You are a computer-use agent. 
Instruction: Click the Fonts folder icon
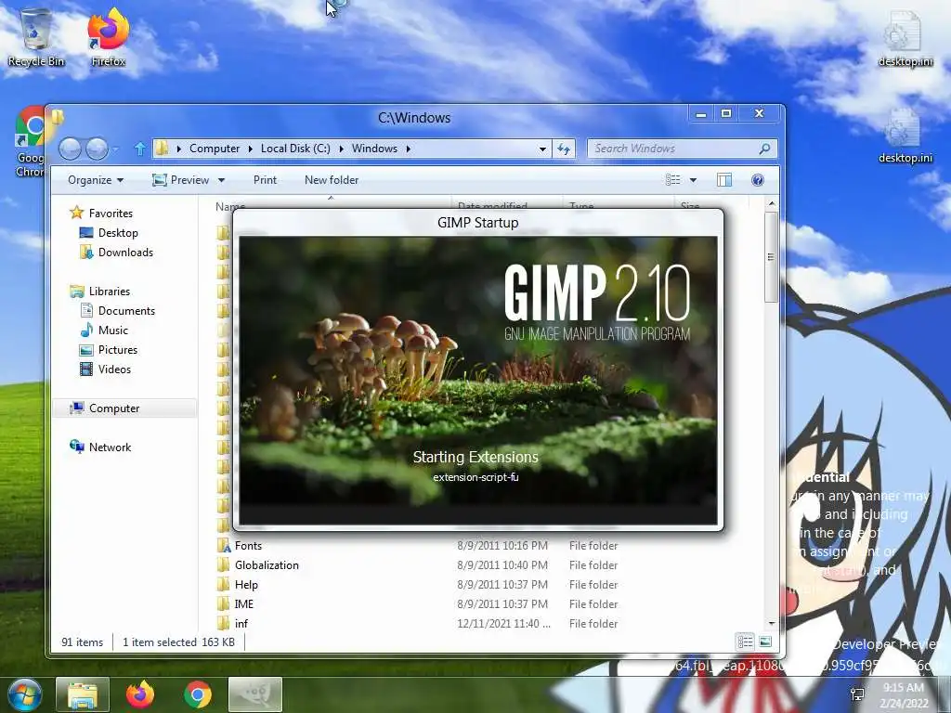(x=224, y=546)
